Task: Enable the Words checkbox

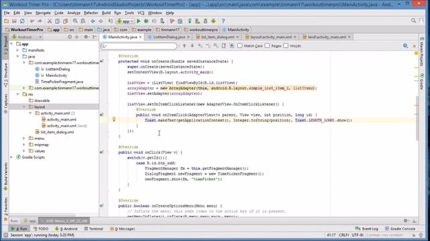Action: [286, 46]
